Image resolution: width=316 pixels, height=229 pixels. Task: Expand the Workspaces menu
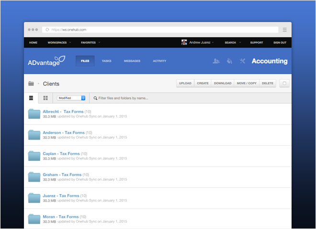tap(59, 43)
